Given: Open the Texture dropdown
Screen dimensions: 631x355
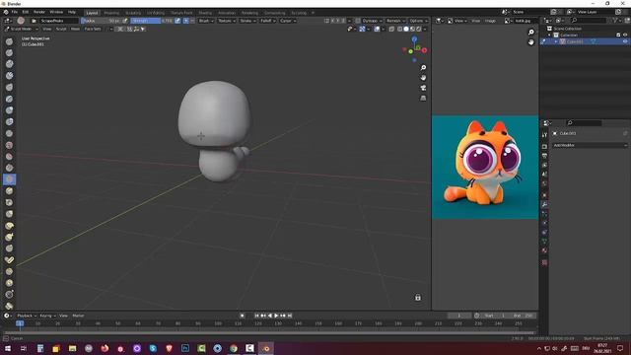Looking at the screenshot, I should click(227, 21).
